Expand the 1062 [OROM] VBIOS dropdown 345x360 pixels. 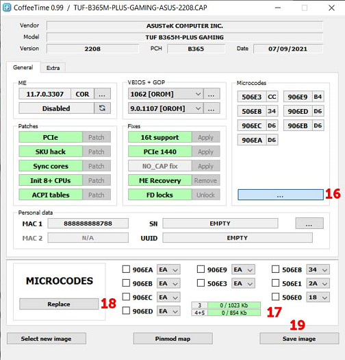coord(166,94)
